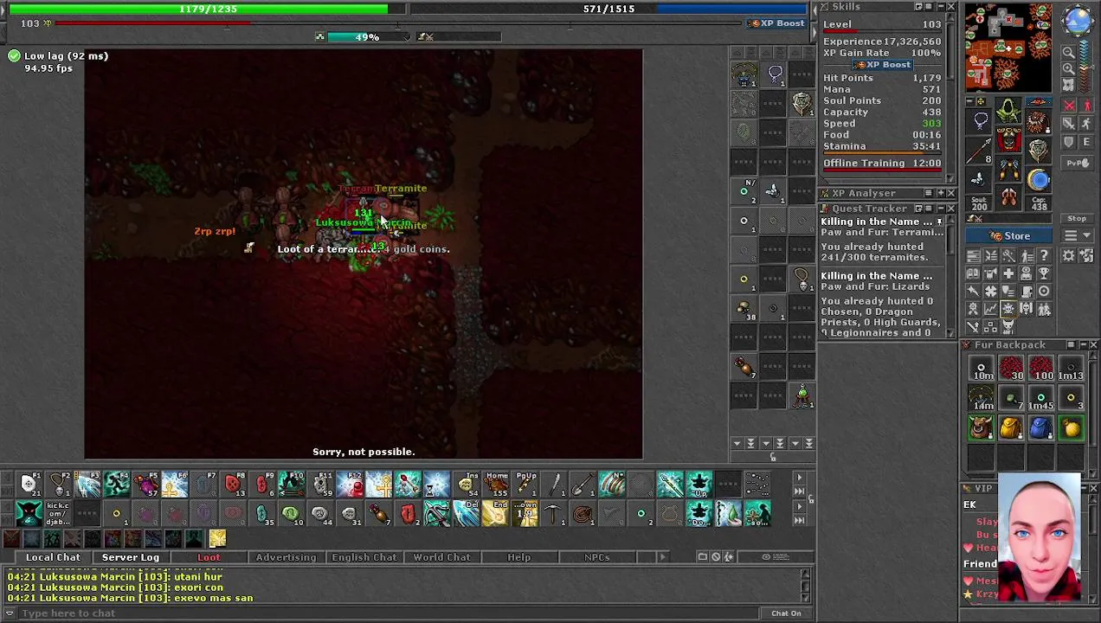Open the NPCs chat tab
The height and width of the screenshot is (623, 1101).
[597, 557]
